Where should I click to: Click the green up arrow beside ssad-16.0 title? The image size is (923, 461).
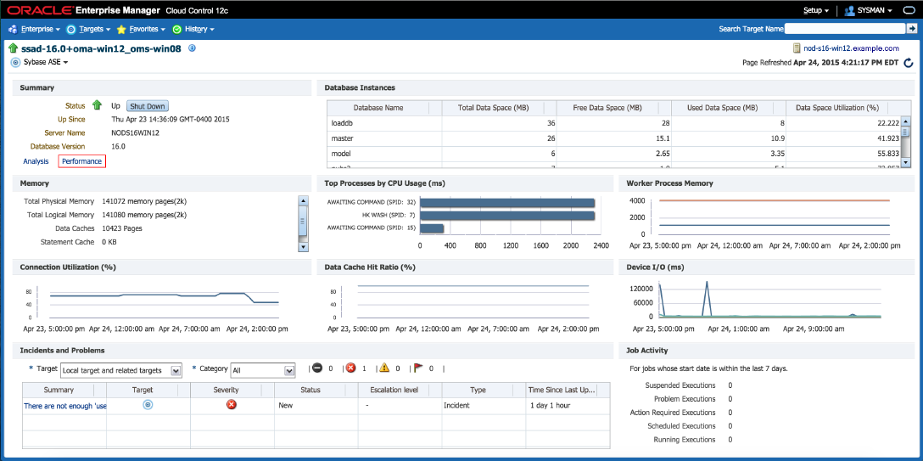click(x=13, y=48)
